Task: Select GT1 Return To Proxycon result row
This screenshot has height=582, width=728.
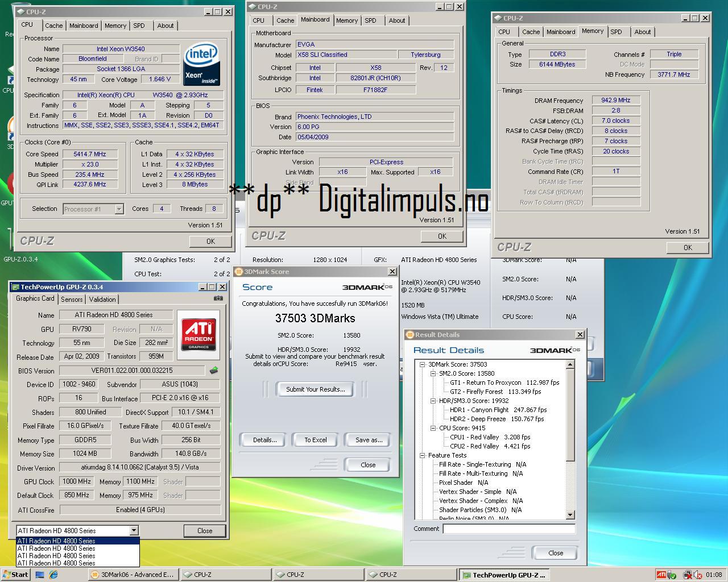Action: tap(504, 383)
